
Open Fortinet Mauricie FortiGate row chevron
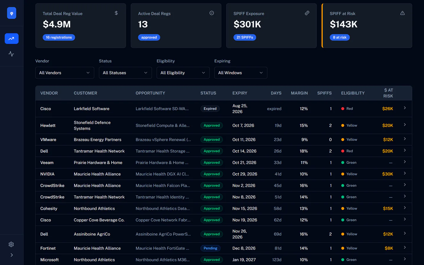(405, 247)
